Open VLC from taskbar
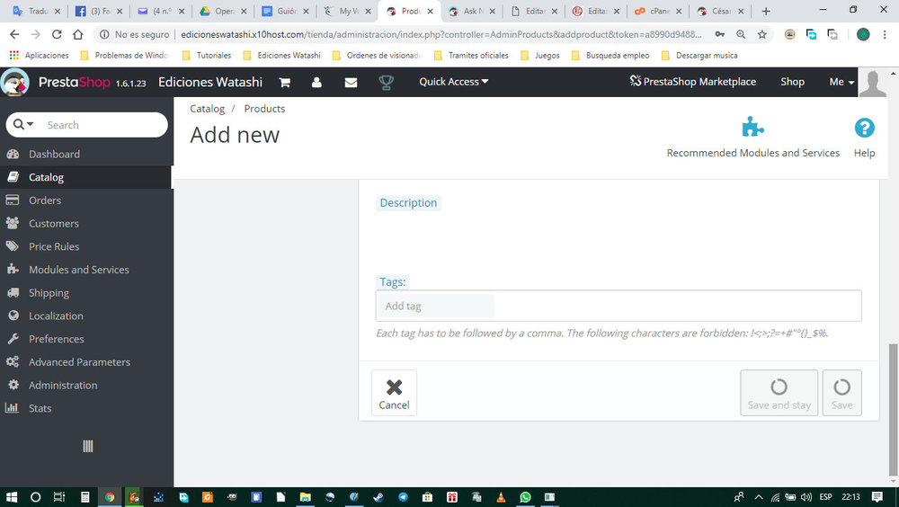This screenshot has width=899, height=507. click(x=501, y=497)
